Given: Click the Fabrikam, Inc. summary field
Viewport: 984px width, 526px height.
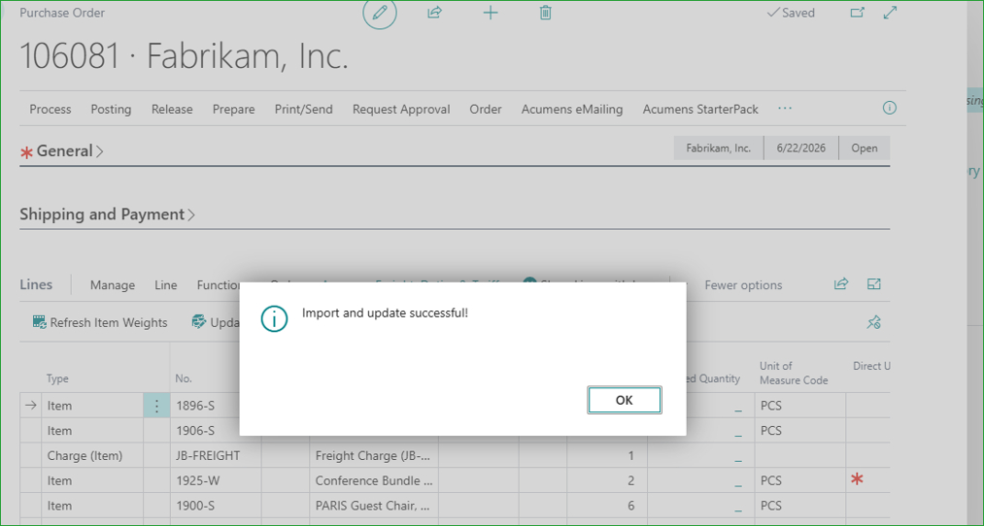Looking at the screenshot, I should coord(719,148).
